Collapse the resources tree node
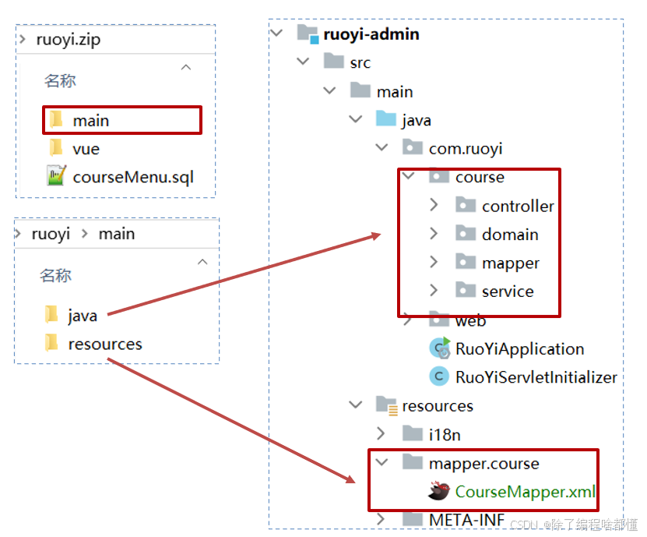This screenshot has width=647, height=537. tap(355, 405)
